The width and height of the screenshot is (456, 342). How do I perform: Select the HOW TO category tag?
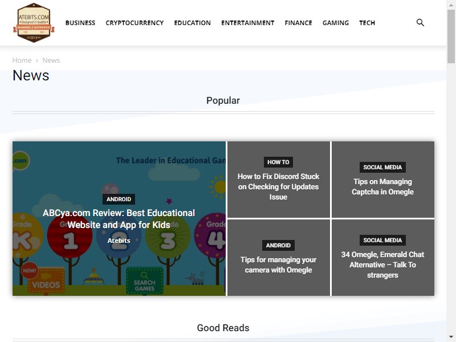(278, 162)
